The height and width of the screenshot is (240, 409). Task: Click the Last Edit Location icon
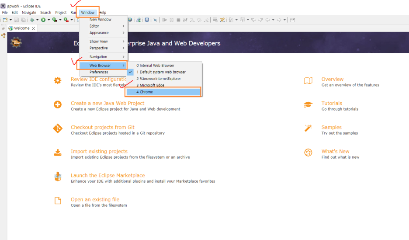click(x=253, y=20)
